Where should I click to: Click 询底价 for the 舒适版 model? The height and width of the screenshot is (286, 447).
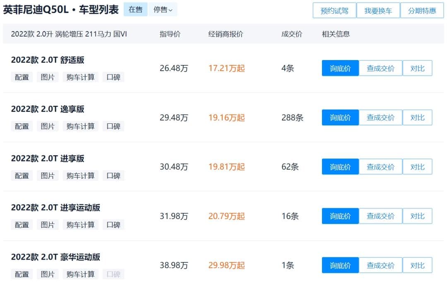pos(340,68)
